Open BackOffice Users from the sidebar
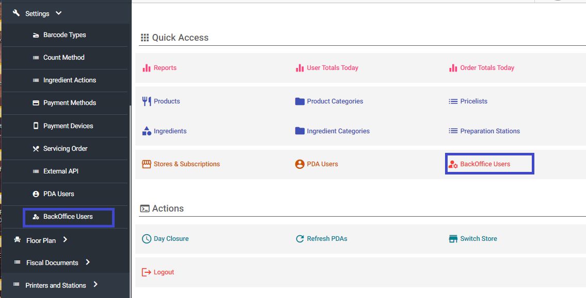Viewport: 586px width, 298px height. pos(68,217)
